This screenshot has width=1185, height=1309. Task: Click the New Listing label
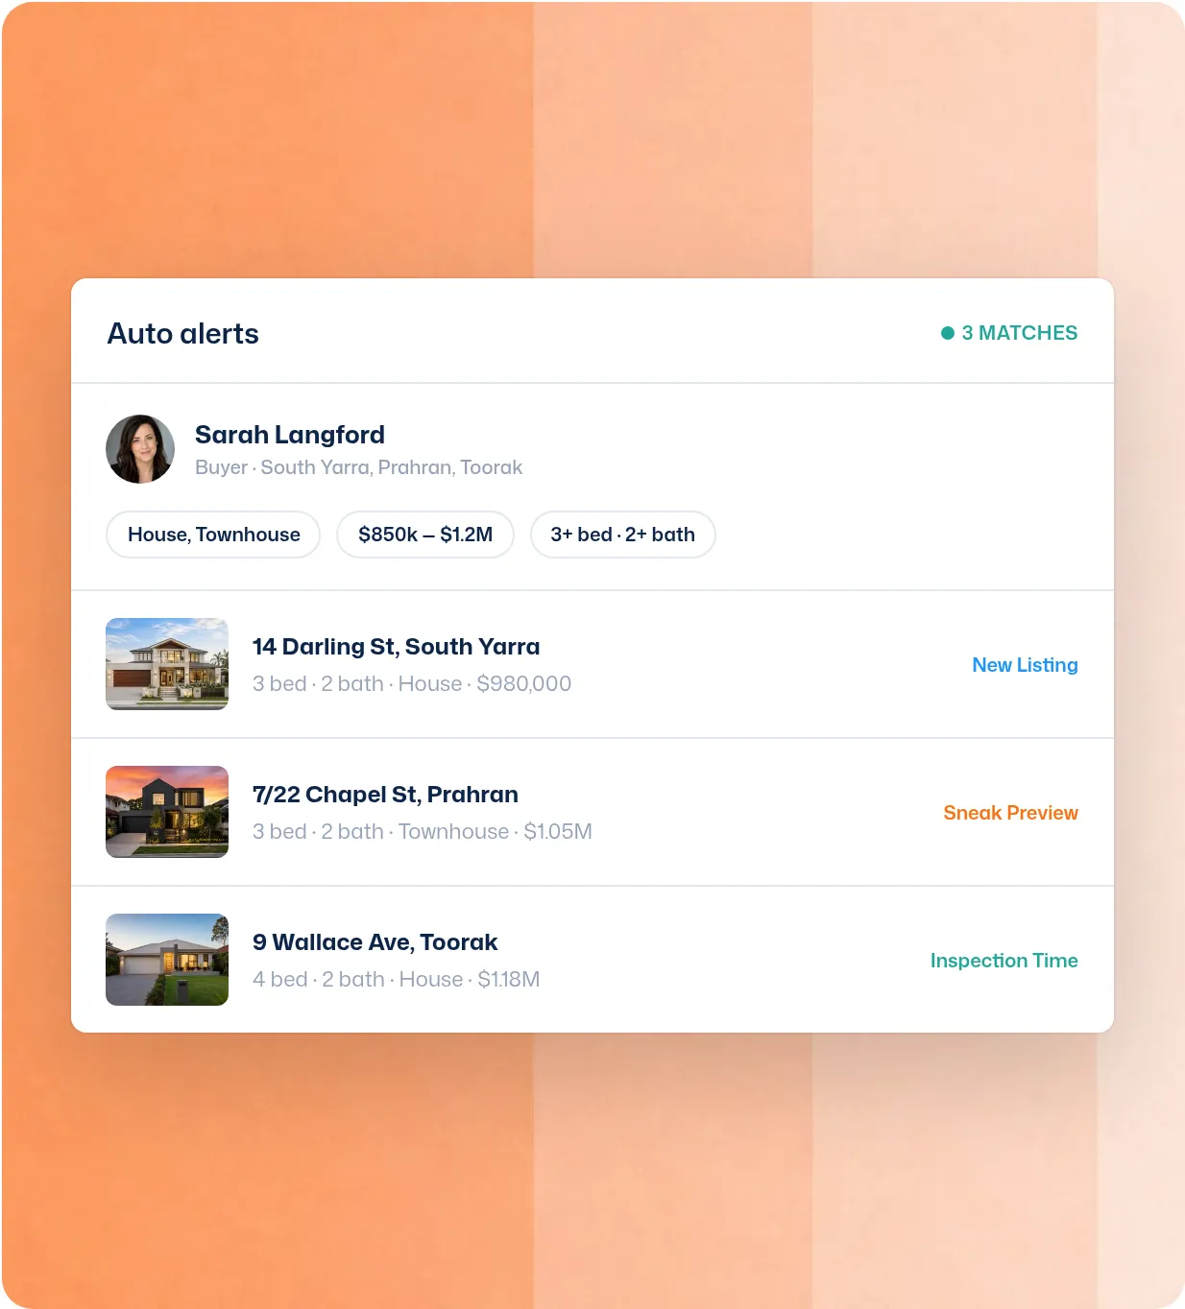1025,665
